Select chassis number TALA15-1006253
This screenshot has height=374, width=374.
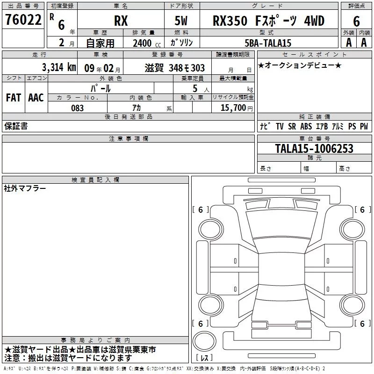tap(314, 148)
